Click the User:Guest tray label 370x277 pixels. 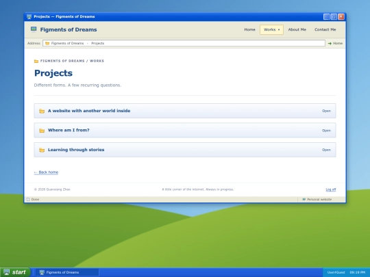coord(336,272)
